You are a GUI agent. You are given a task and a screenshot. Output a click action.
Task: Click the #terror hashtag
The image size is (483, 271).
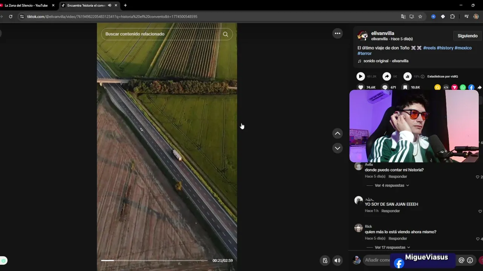(365, 53)
